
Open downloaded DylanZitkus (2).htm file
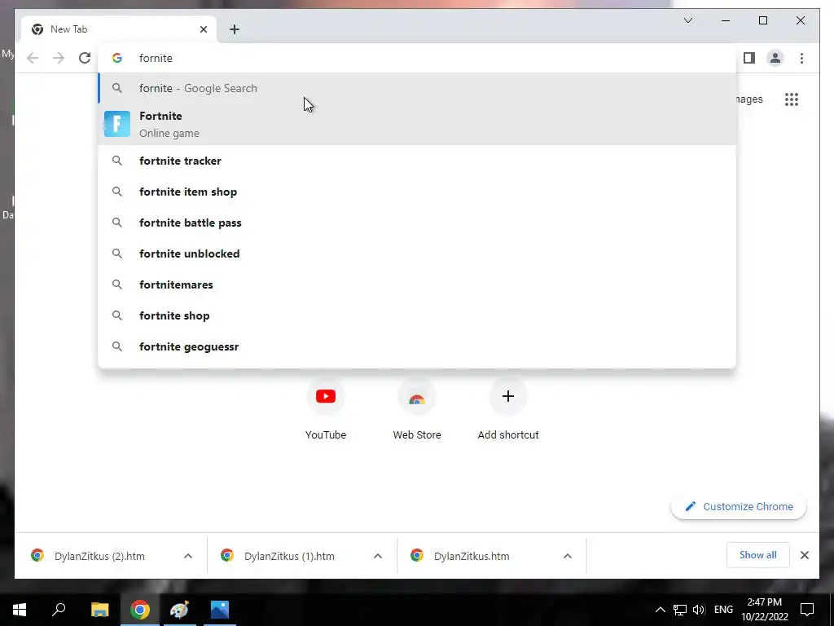click(99, 556)
